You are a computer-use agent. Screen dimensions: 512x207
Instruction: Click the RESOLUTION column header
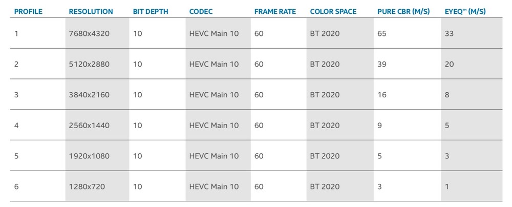pos(91,11)
